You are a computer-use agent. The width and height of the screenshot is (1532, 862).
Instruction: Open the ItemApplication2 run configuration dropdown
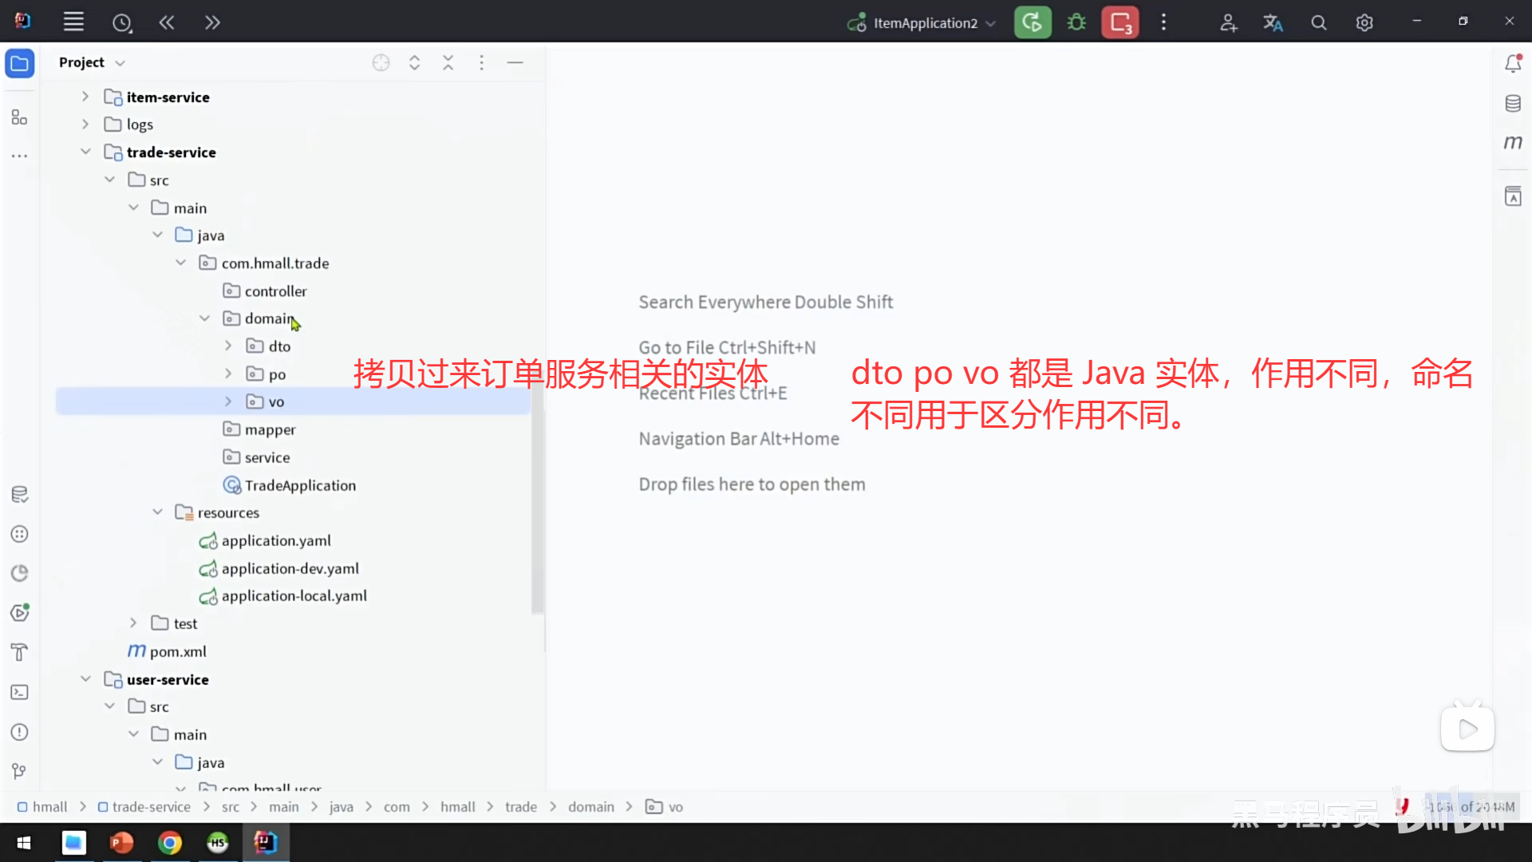click(x=992, y=22)
